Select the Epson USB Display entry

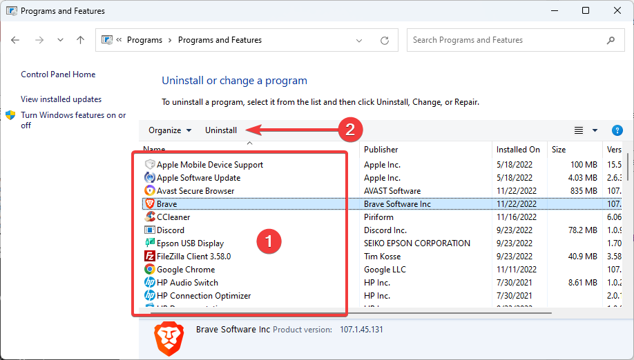pyautogui.click(x=190, y=243)
